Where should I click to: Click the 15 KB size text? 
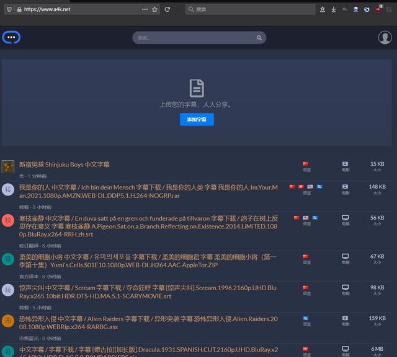(377, 164)
